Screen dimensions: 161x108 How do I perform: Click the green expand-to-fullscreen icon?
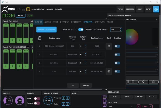click(9, 16)
